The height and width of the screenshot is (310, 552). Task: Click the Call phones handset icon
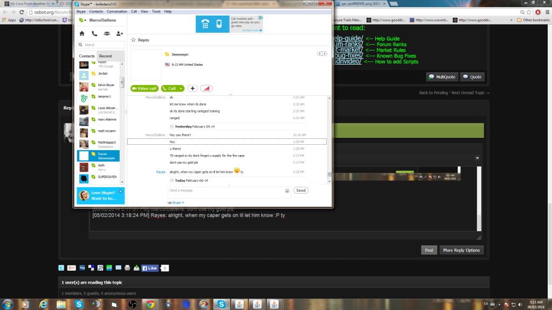click(94, 33)
